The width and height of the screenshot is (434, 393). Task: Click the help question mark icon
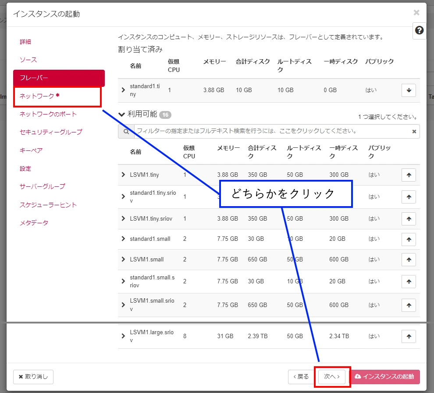coord(419,30)
